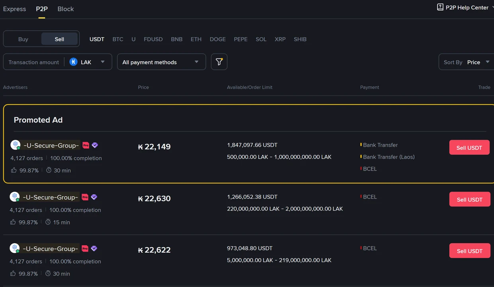
Task: Open the Block tab
Action: click(66, 9)
